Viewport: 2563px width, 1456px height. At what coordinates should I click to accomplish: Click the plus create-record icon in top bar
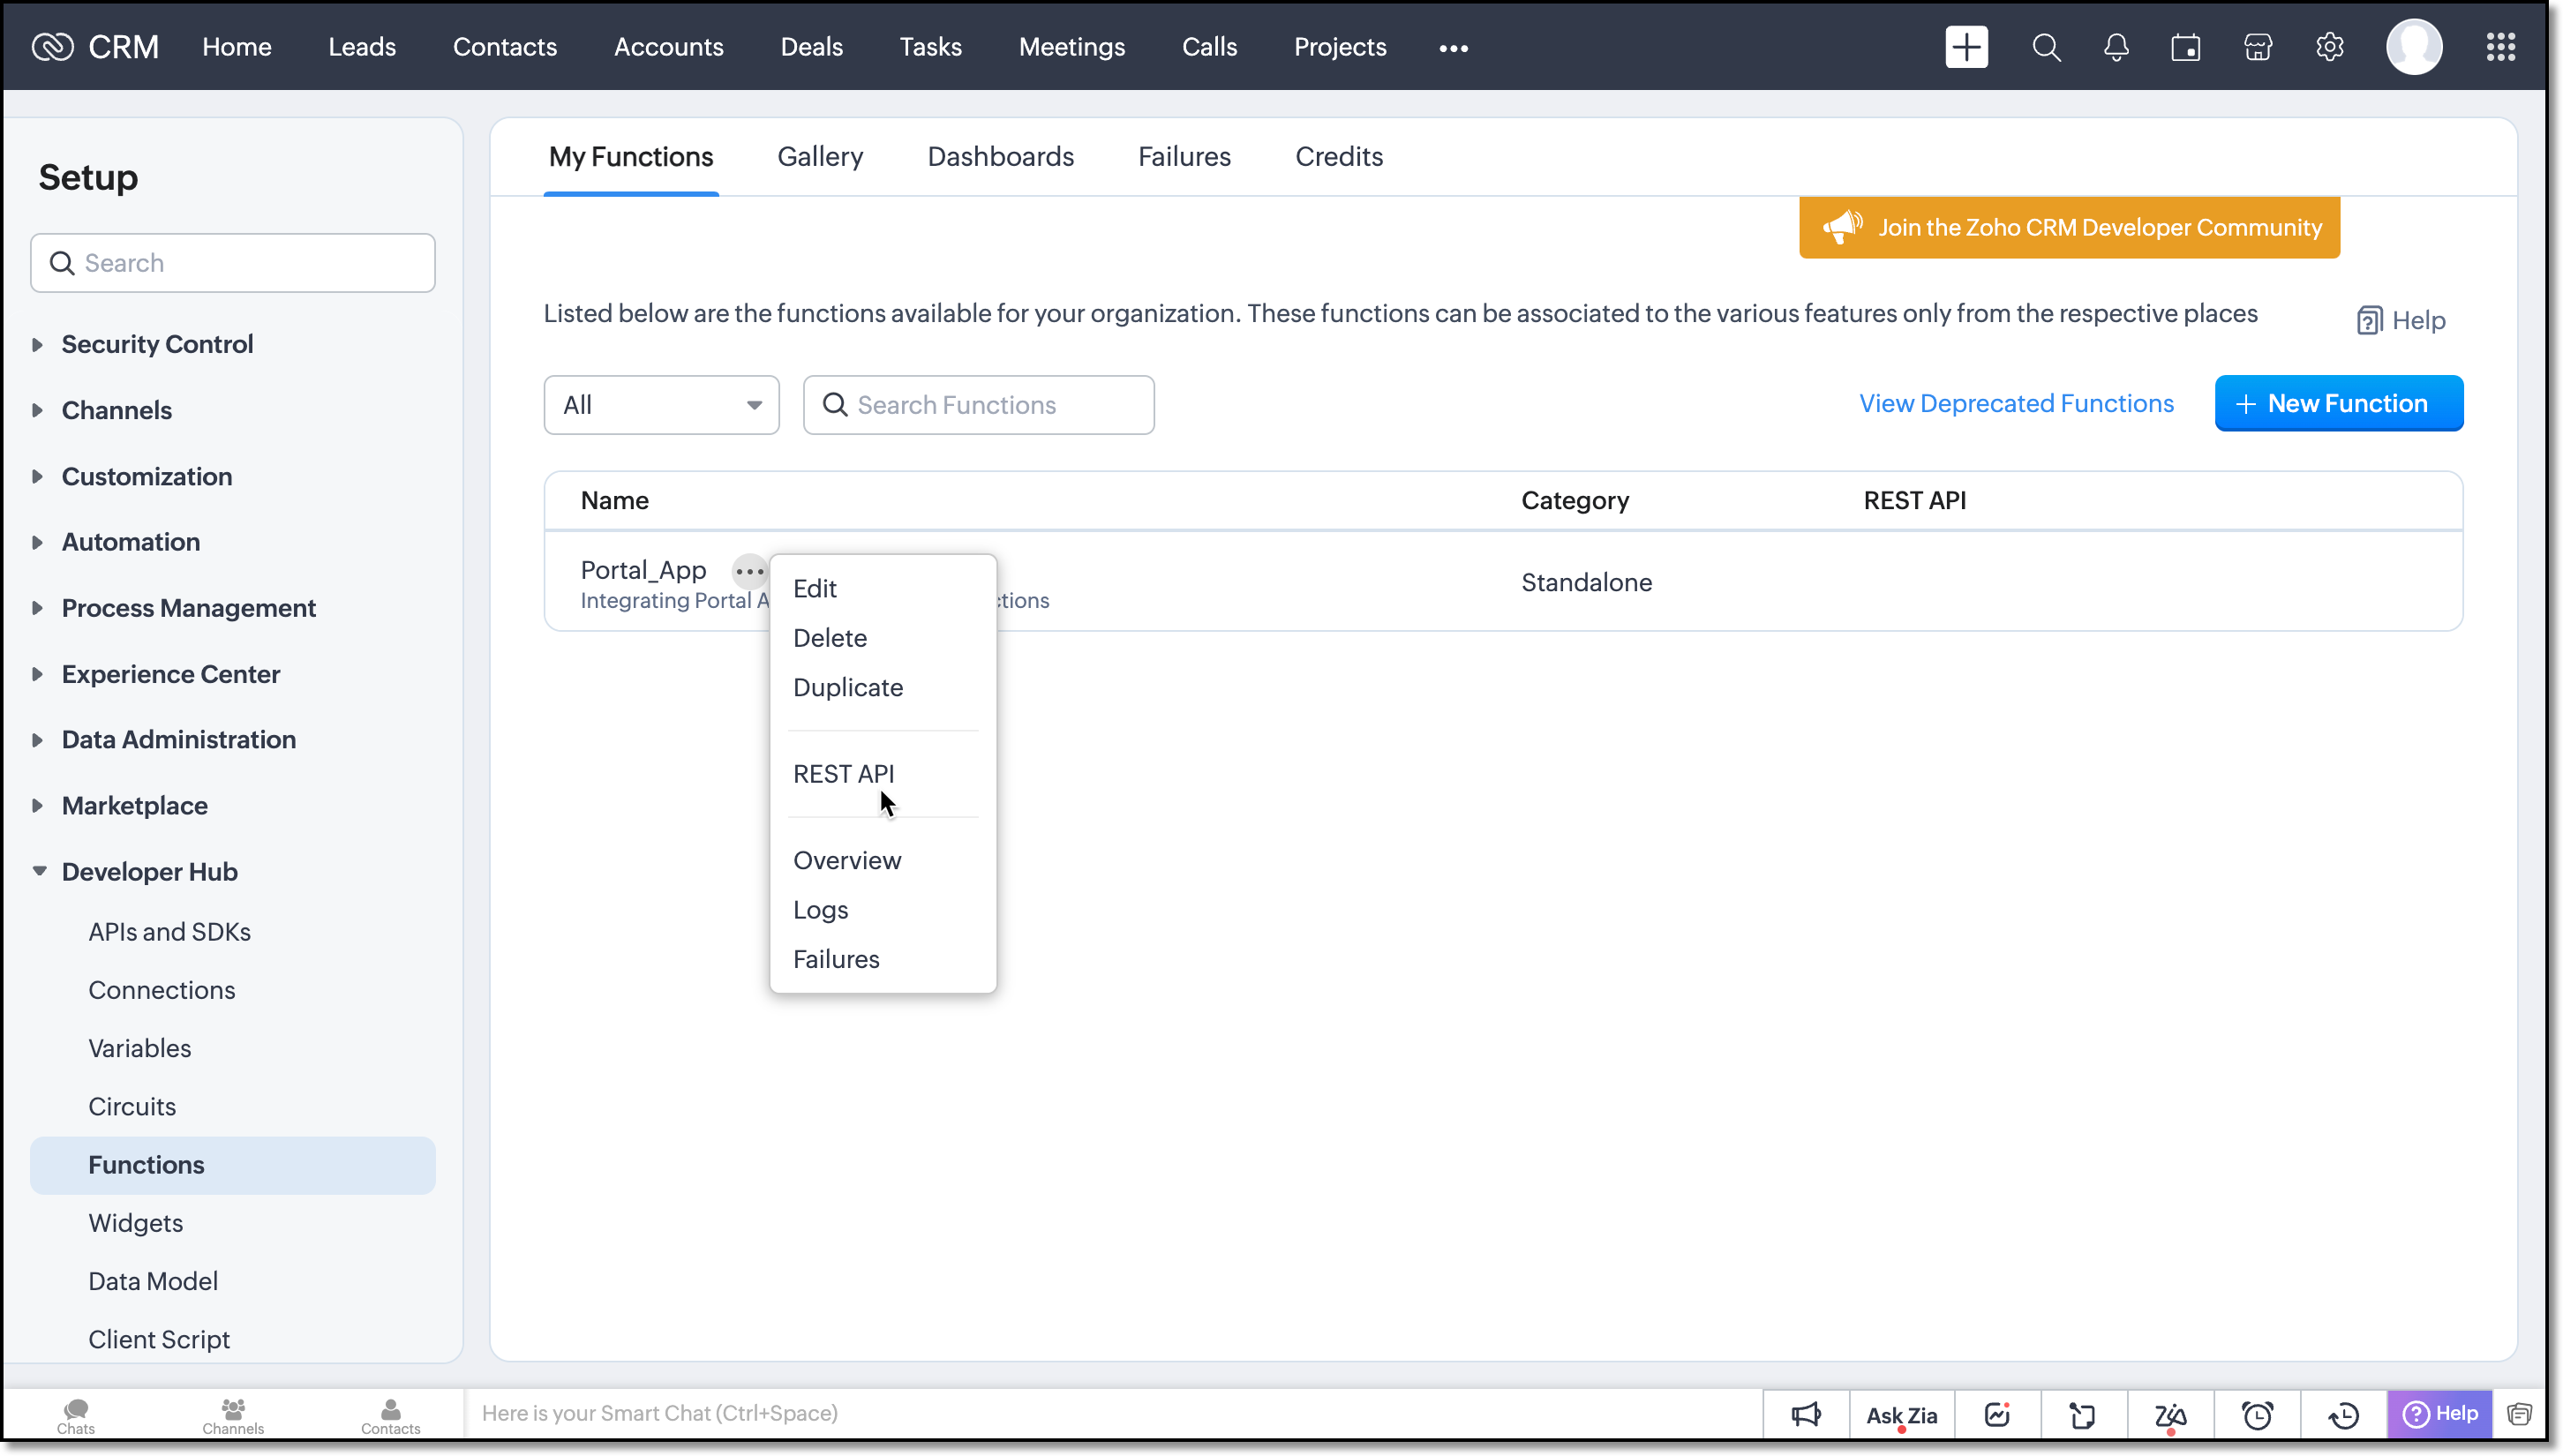(1966, 47)
